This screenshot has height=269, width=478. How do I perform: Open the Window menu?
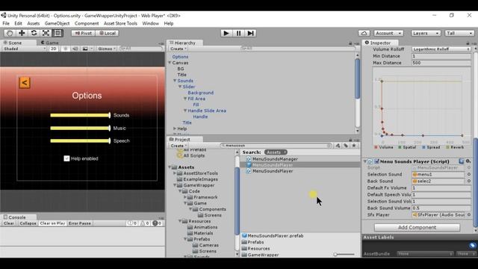click(x=151, y=23)
